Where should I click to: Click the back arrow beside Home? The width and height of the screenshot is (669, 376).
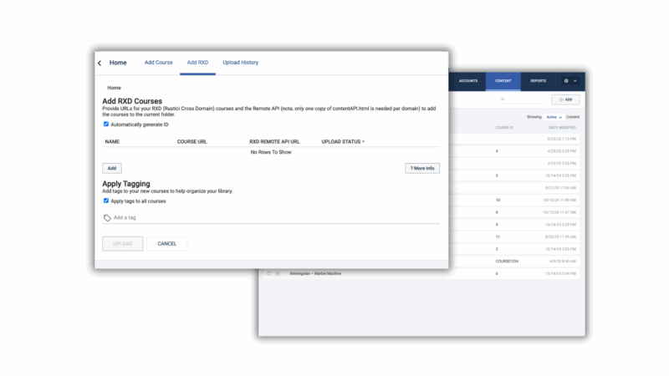(x=100, y=63)
